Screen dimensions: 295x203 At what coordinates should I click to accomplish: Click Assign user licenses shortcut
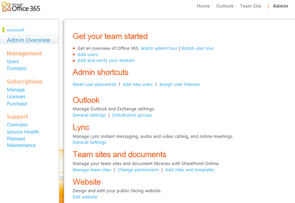pyautogui.click(x=180, y=84)
